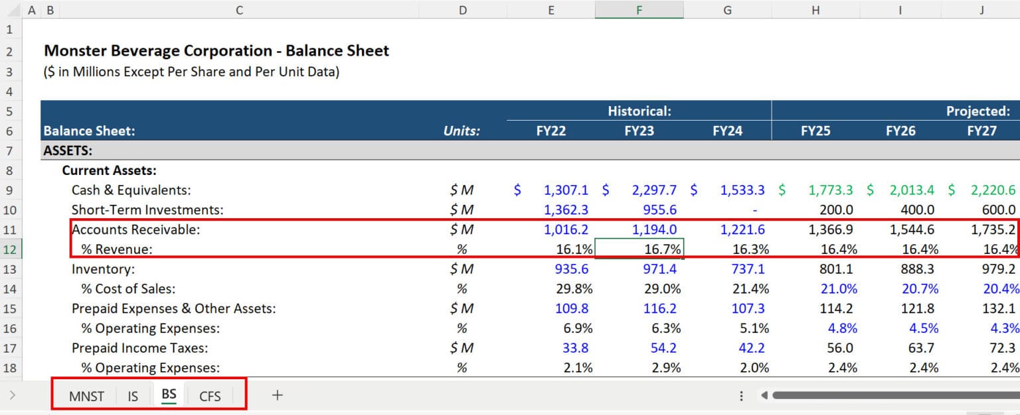Switch to the IS sheet tab
The image size is (1020, 415).
(x=132, y=396)
